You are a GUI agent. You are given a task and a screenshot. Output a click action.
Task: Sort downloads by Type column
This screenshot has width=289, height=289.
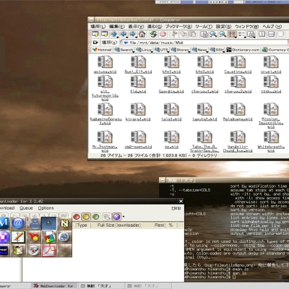pyautogui.click(x=82, y=225)
